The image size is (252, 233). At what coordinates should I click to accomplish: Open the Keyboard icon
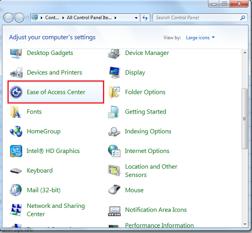tap(16, 171)
